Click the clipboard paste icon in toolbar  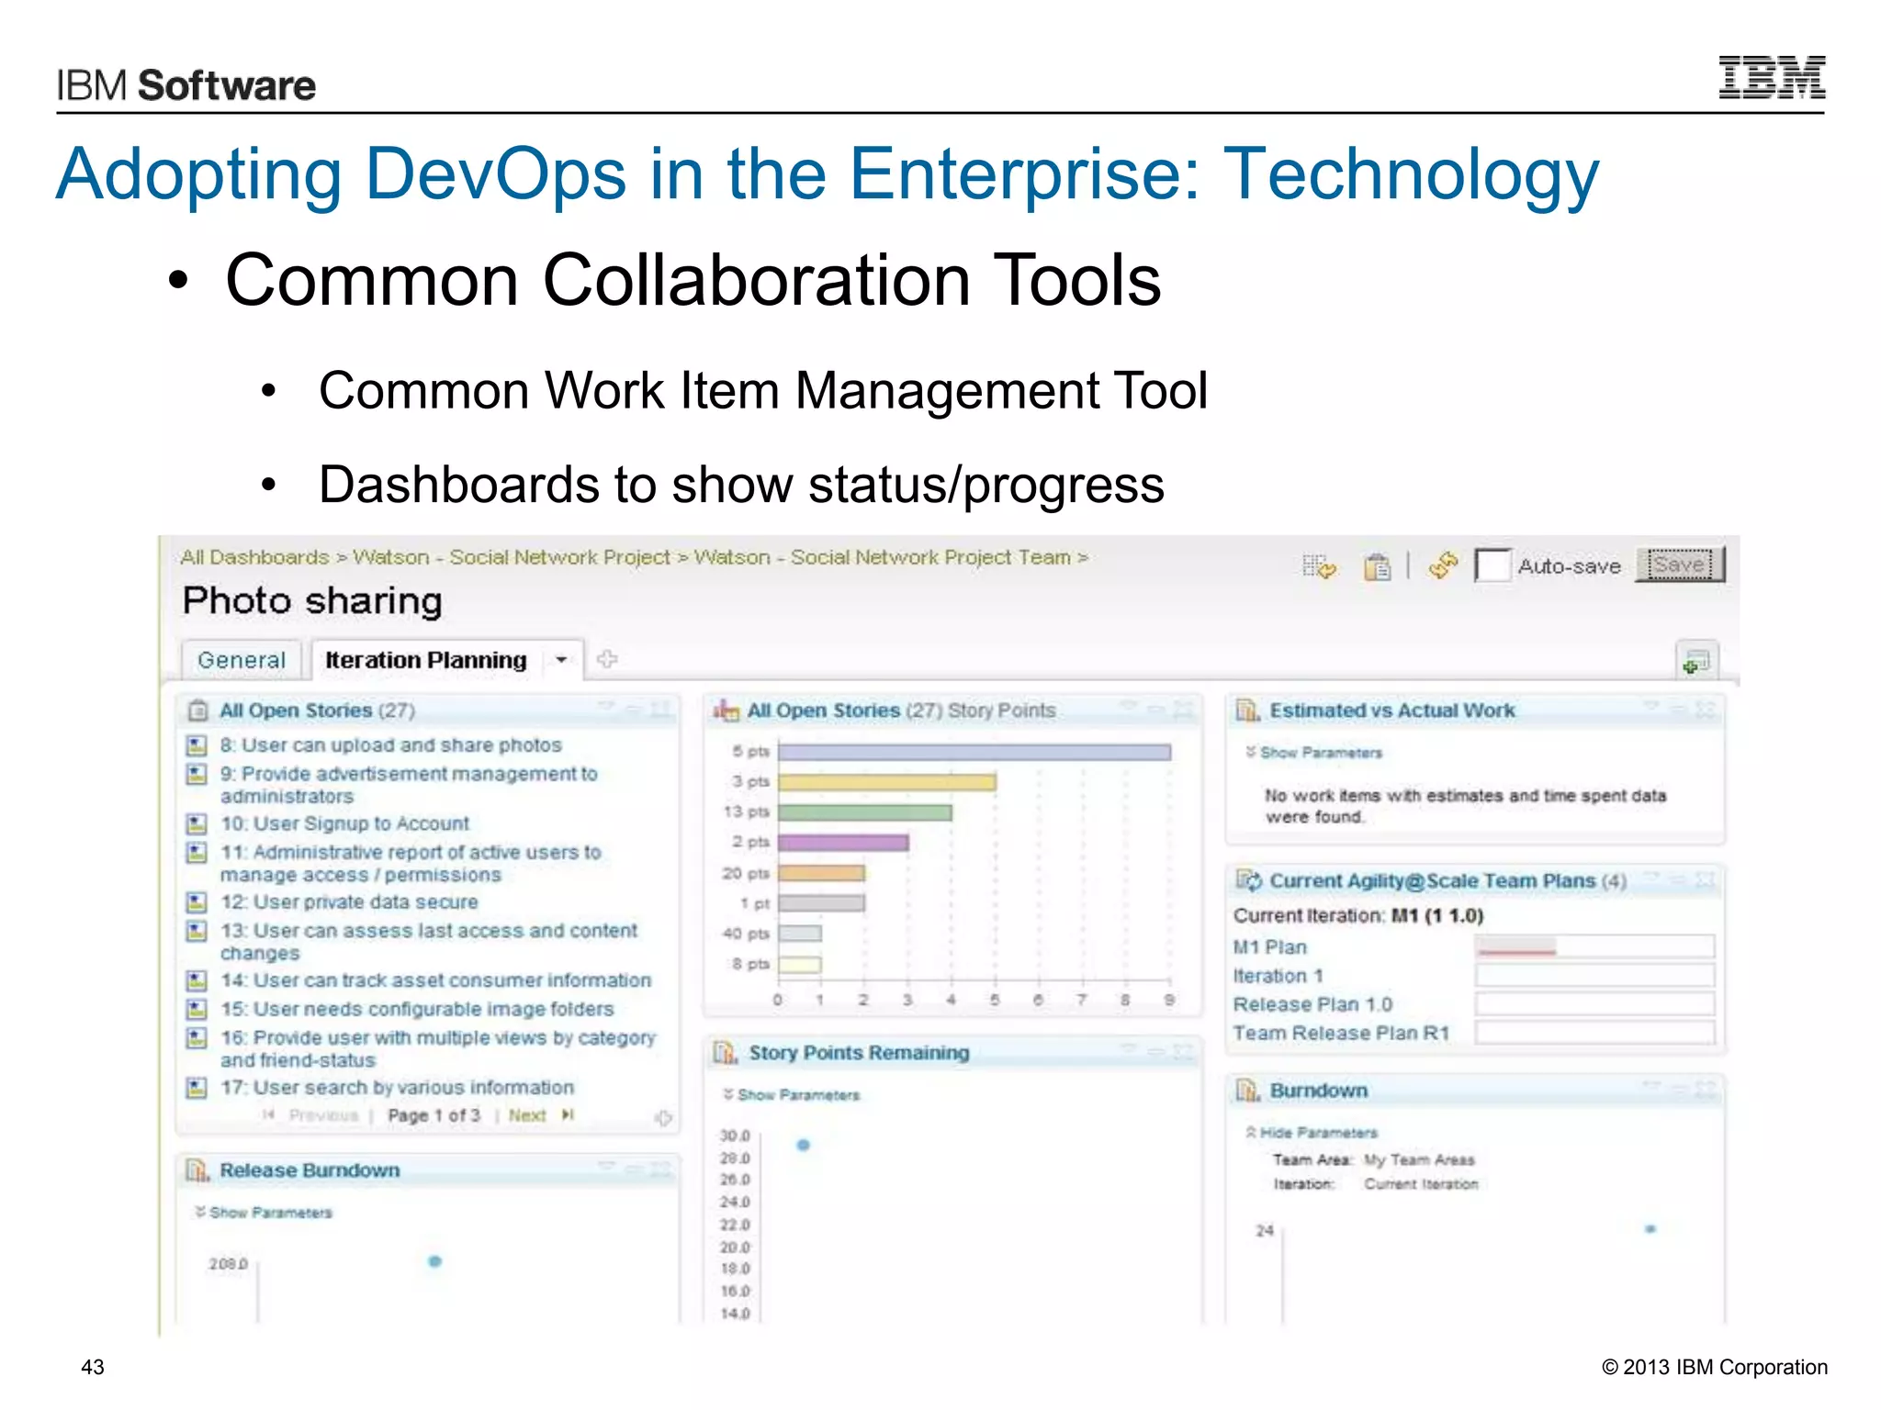[x=1377, y=567]
